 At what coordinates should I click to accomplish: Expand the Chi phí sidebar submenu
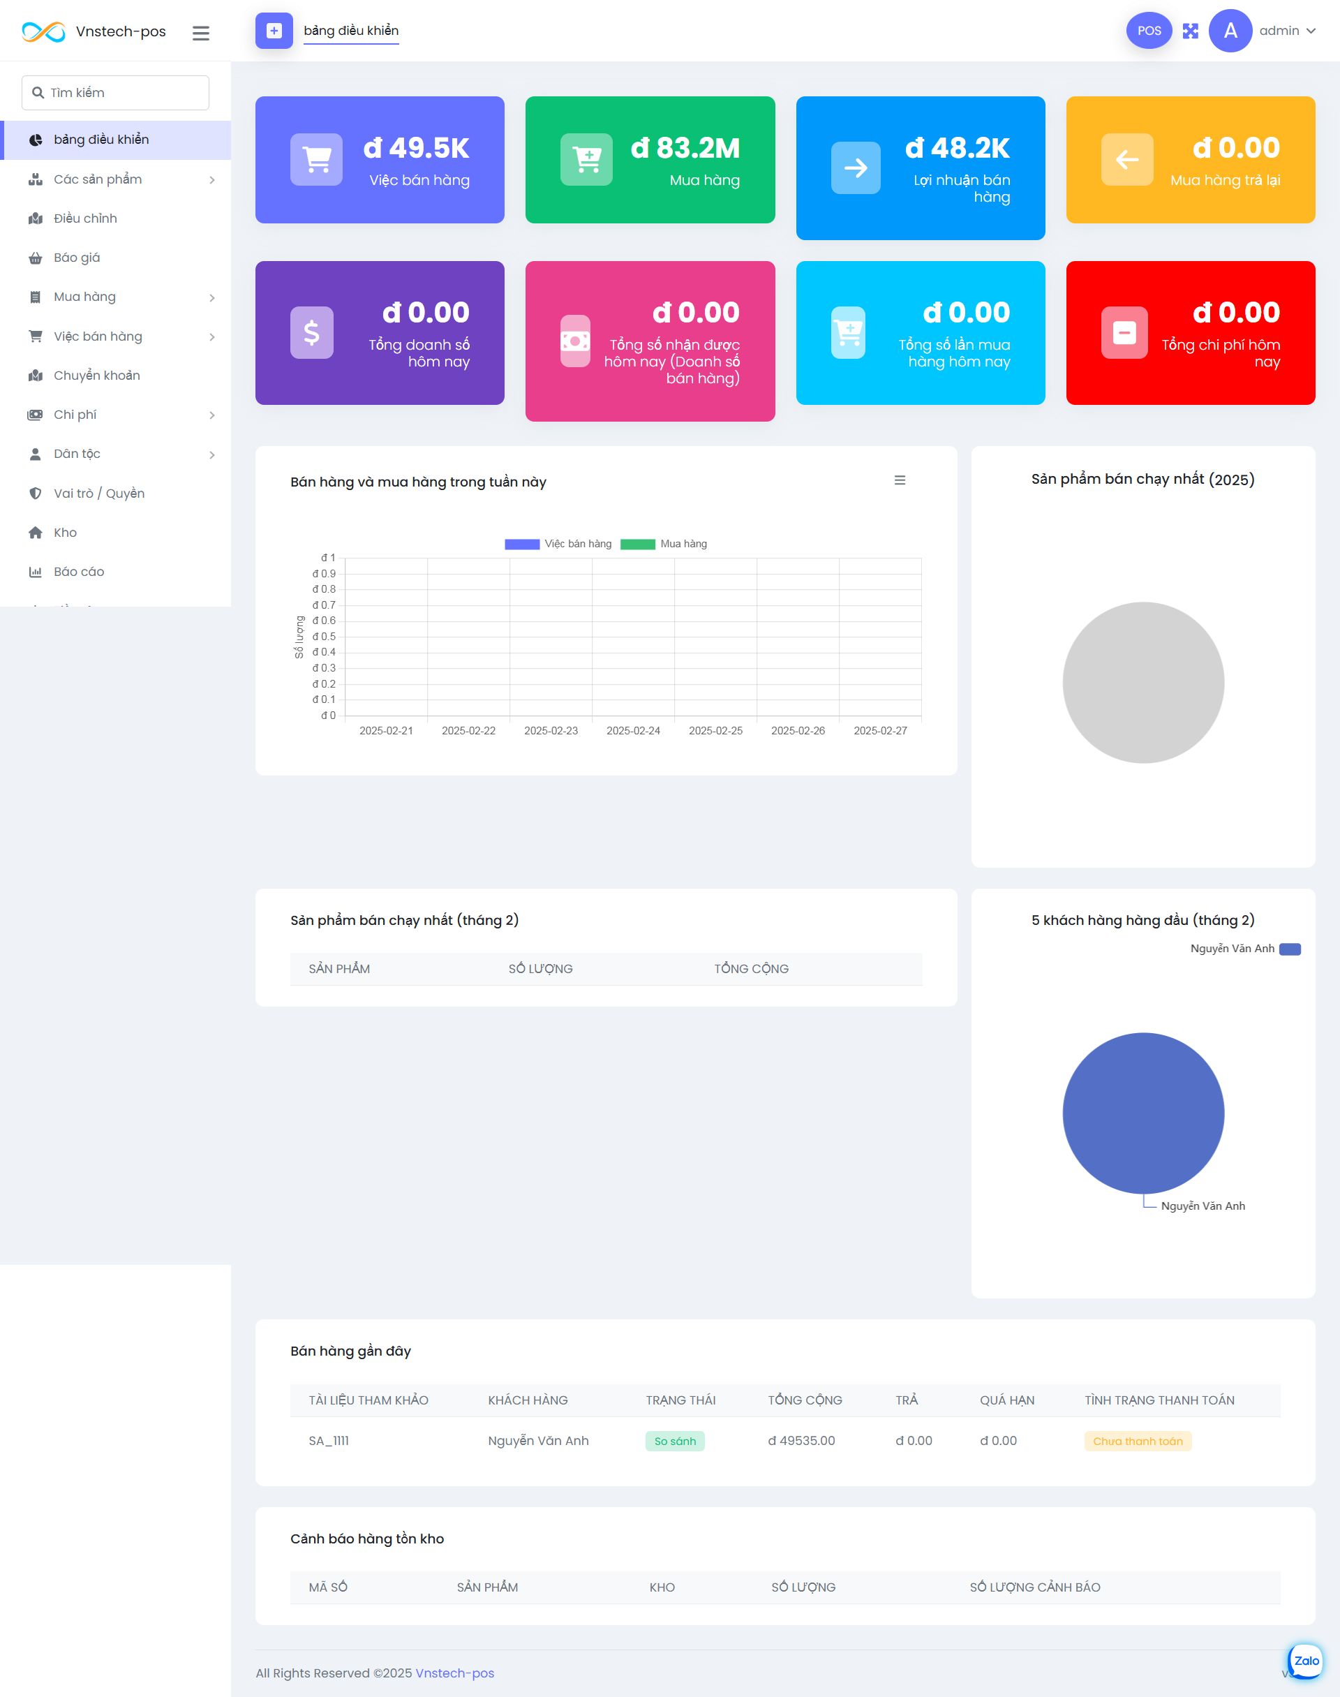coord(212,415)
